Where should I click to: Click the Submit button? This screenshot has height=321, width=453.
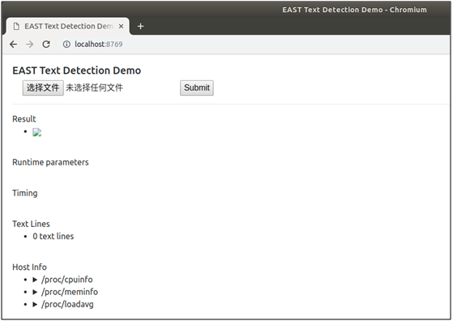coord(197,88)
